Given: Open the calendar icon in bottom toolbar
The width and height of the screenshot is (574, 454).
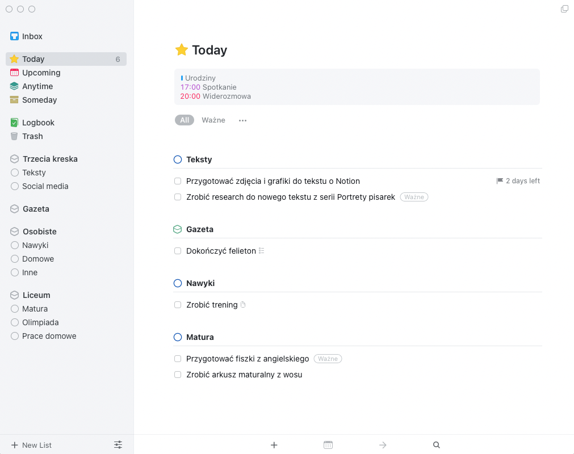Looking at the screenshot, I should 328,445.
